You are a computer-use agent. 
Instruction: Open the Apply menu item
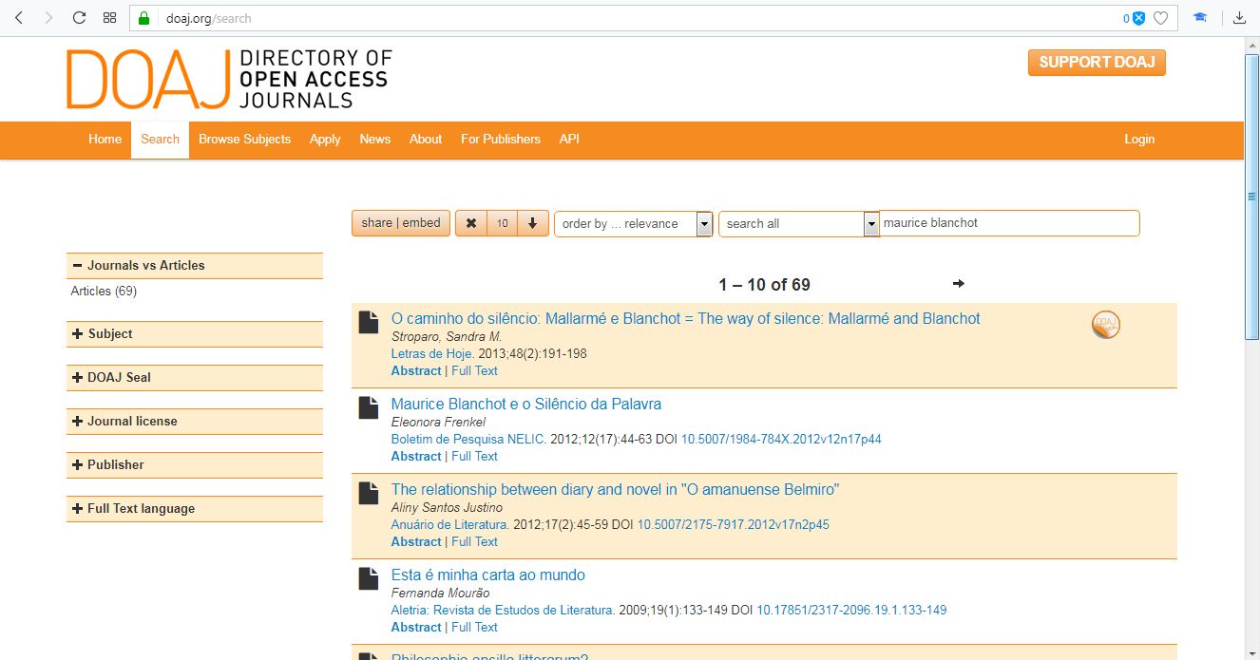click(x=325, y=139)
